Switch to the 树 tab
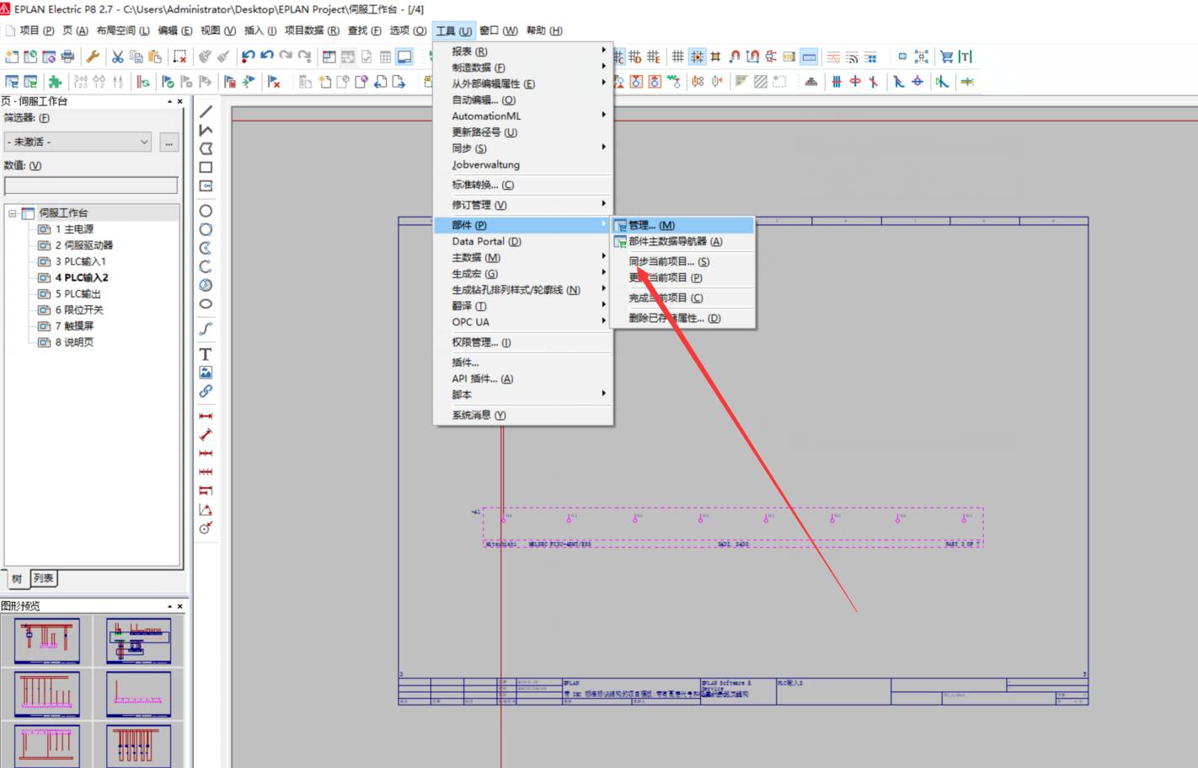 tap(17, 578)
